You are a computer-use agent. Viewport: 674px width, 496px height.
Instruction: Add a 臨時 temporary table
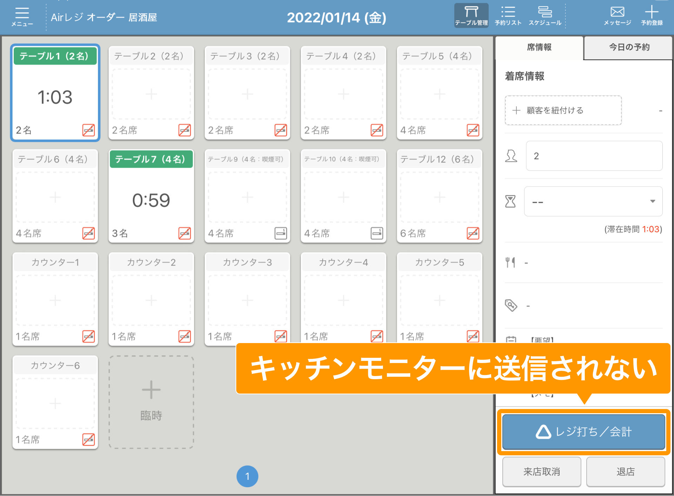[x=151, y=402]
